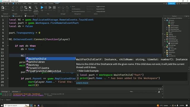Select On All Exceptions option
190x107 pixels.
click(75, 9)
